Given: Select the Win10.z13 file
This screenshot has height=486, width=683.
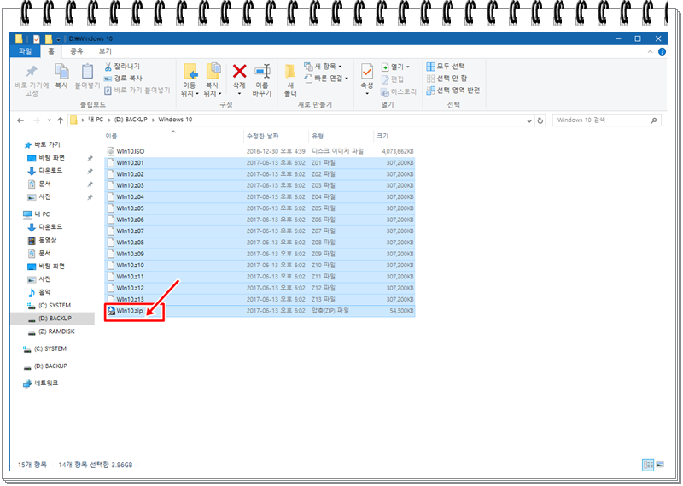Looking at the screenshot, I should (260, 300).
